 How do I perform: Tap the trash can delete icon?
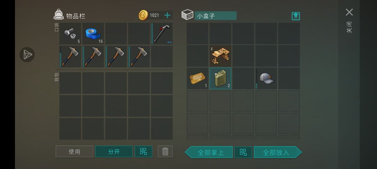click(x=165, y=152)
